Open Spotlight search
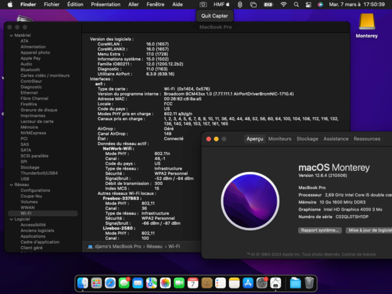Viewport: 392px width, 294px height. coord(296,4)
